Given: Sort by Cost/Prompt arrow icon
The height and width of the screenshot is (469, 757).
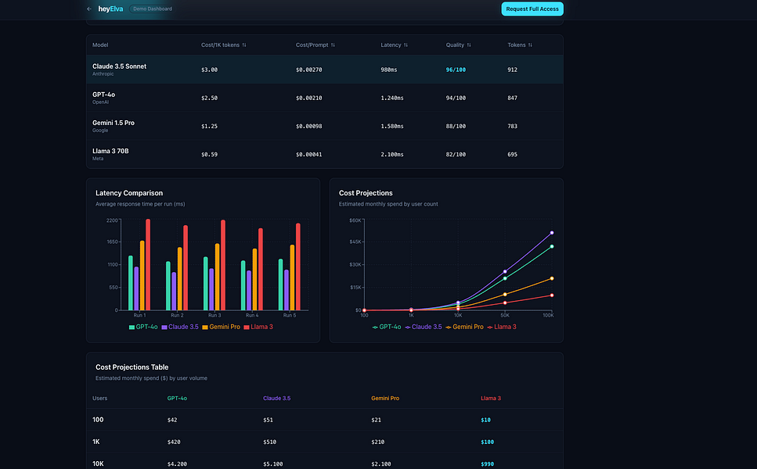Looking at the screenshot, I should tap(333, 45).
